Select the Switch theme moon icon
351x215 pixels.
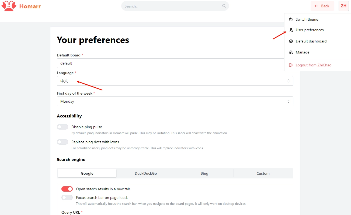[x=291, y=19]
